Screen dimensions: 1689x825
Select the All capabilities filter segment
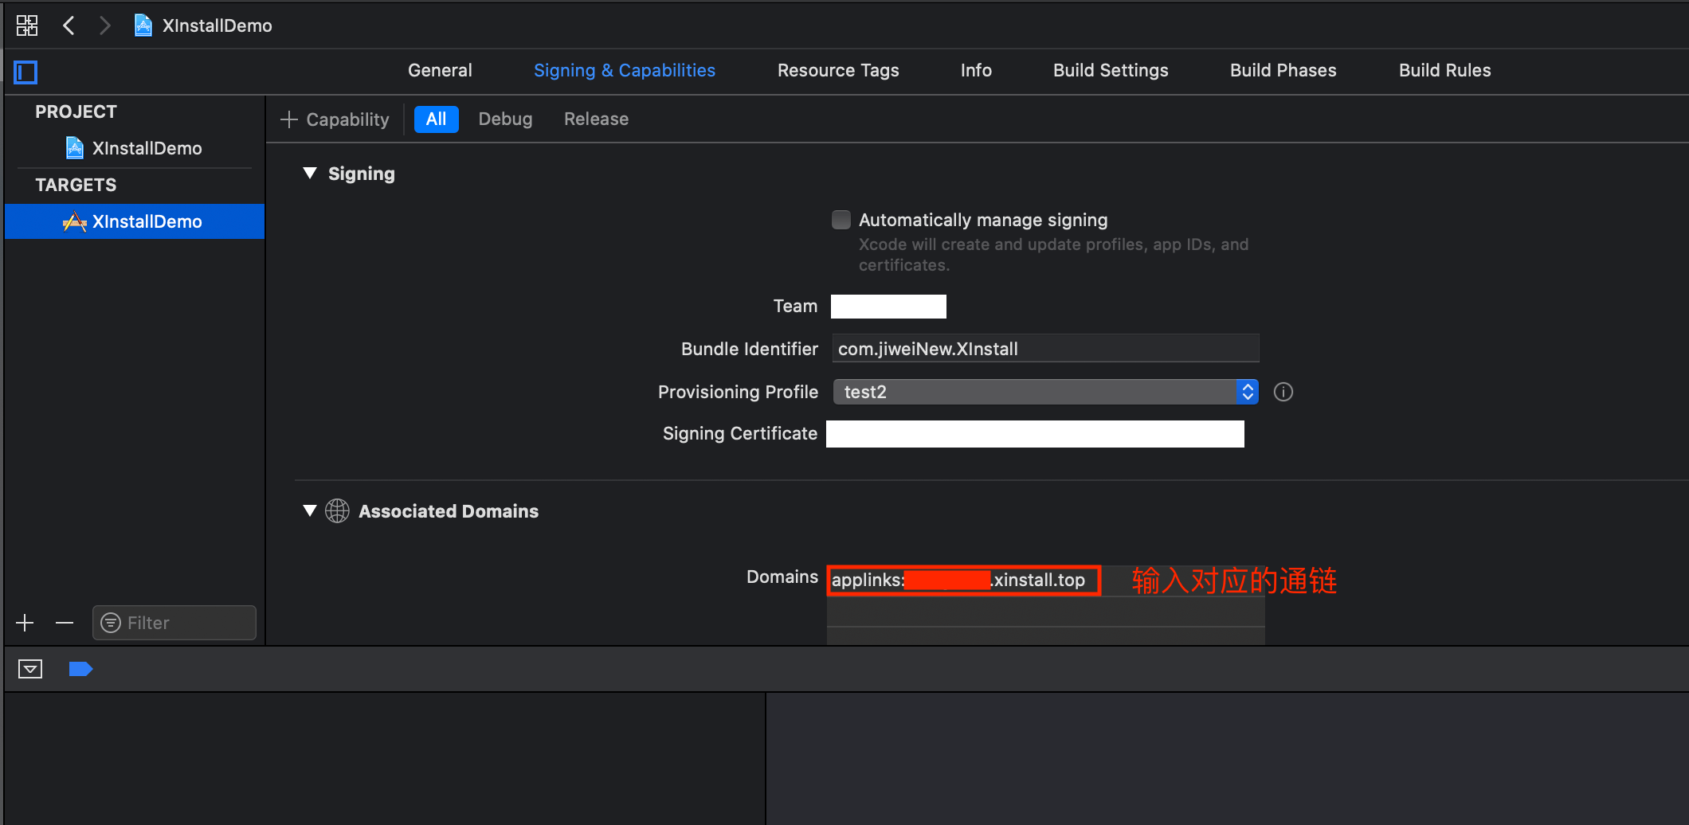(x=436, y=119)
